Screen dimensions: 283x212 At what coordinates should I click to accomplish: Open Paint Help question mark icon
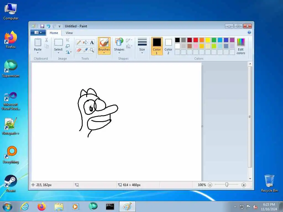point(249,33)
